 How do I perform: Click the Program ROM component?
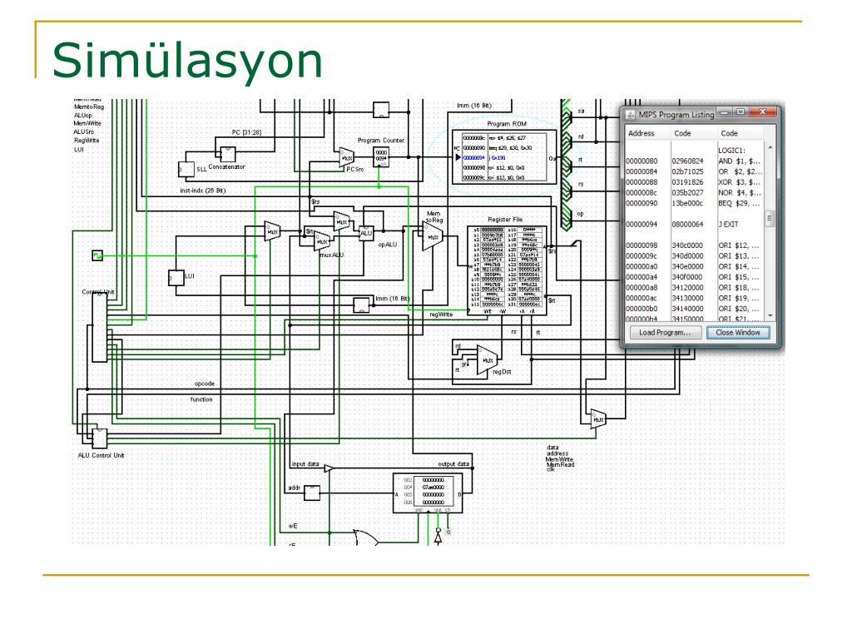[504, 157]
